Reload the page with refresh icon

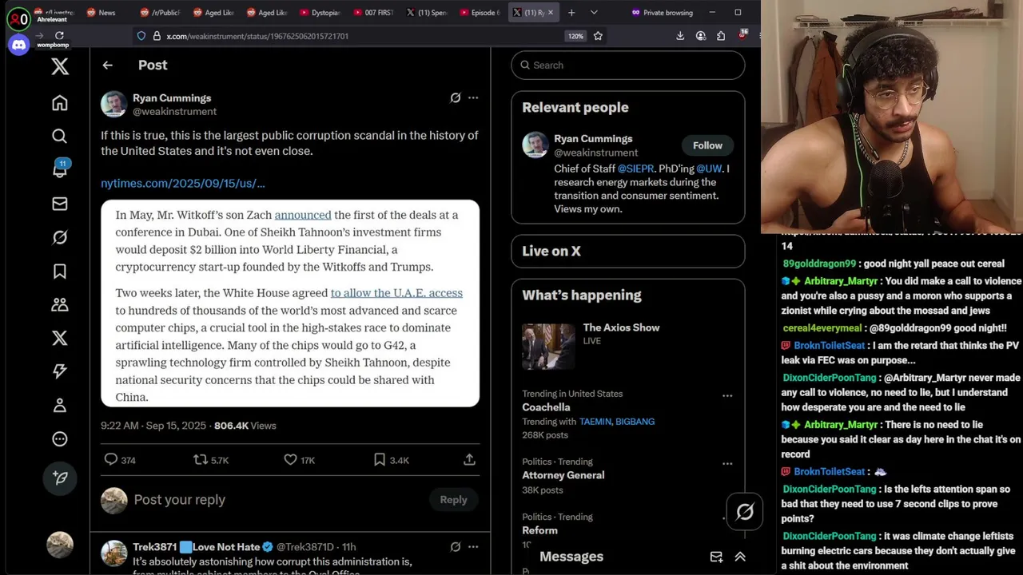pos(59,35)
